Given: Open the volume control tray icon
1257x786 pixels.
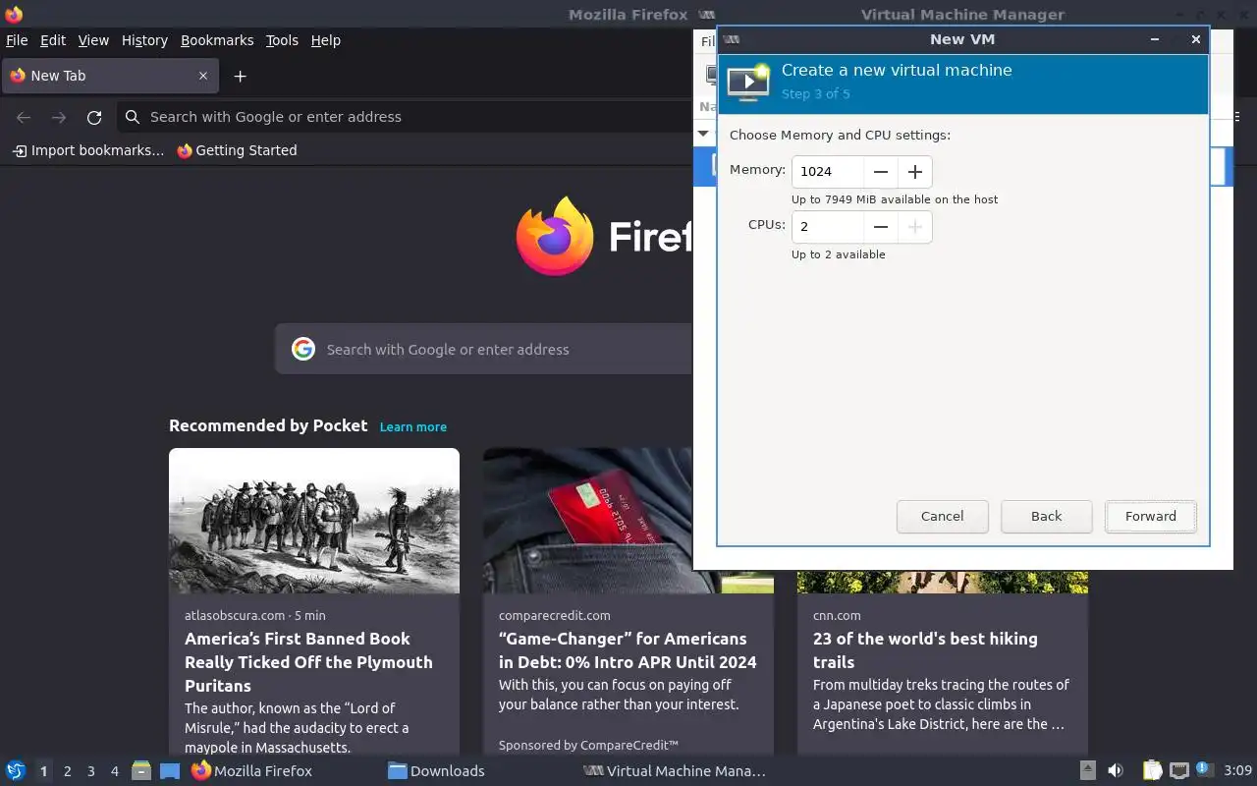Looking at the screenshot, I should (1115, 771).
